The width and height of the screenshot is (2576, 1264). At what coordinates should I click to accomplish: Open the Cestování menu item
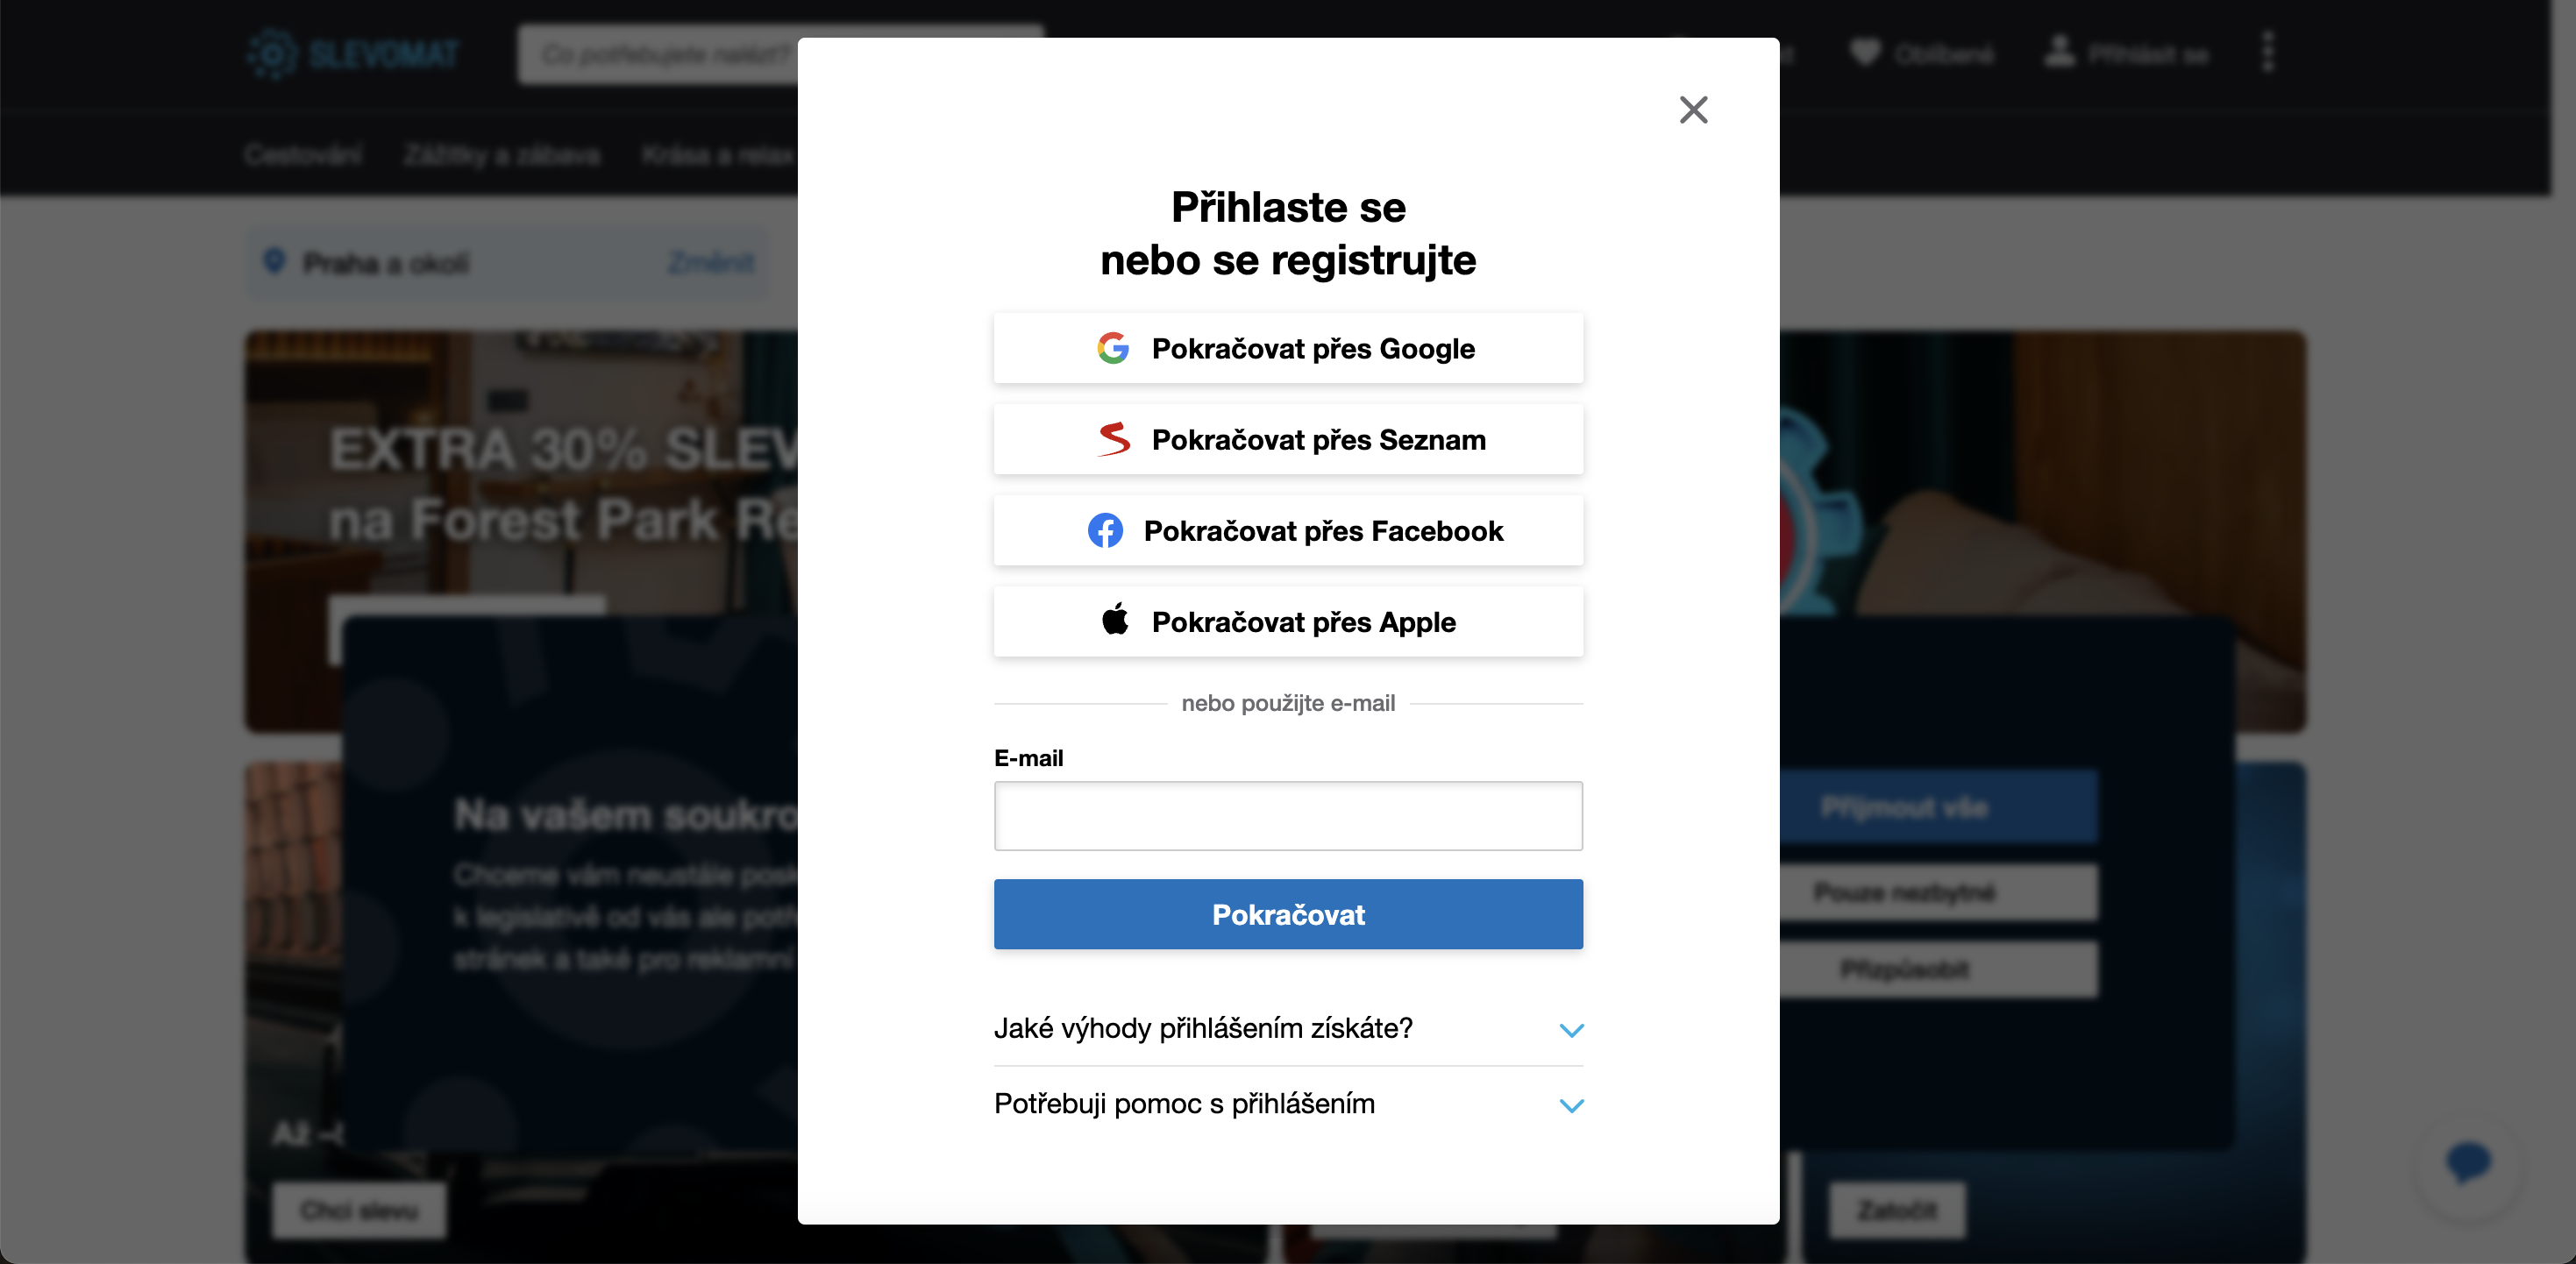(303, 155)
